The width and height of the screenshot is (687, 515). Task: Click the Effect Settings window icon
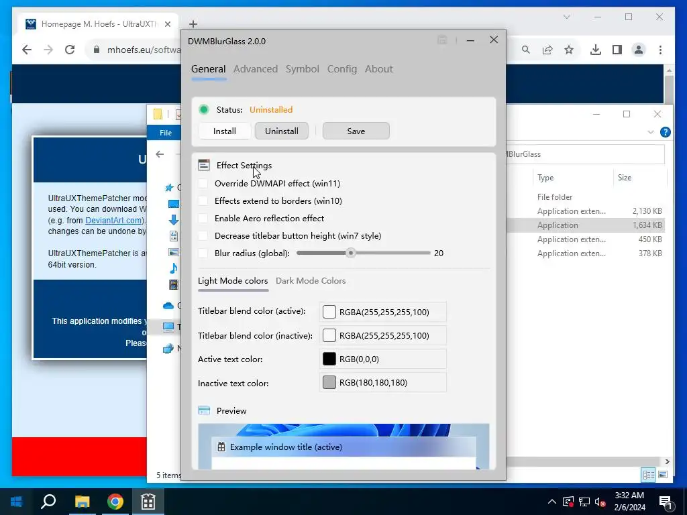(x=204, y=165)
